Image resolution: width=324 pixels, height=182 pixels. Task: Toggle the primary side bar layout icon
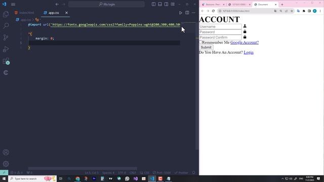point(153,4)
